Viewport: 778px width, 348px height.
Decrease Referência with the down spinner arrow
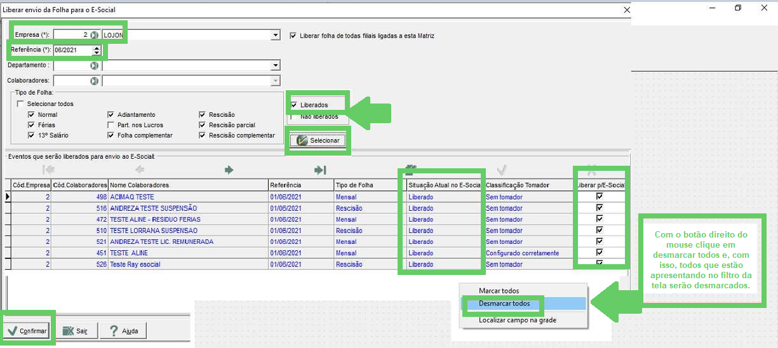point(97,53)
